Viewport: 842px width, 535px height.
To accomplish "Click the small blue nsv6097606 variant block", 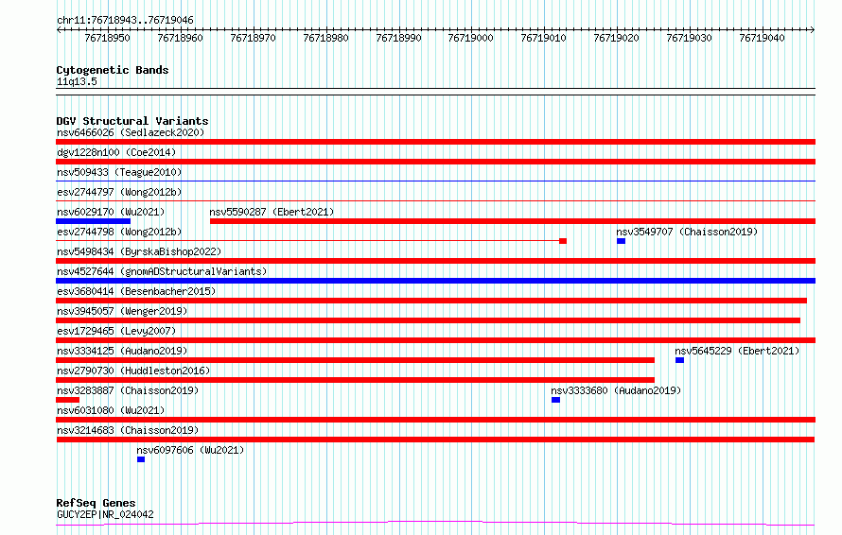I will coord(141,459).
